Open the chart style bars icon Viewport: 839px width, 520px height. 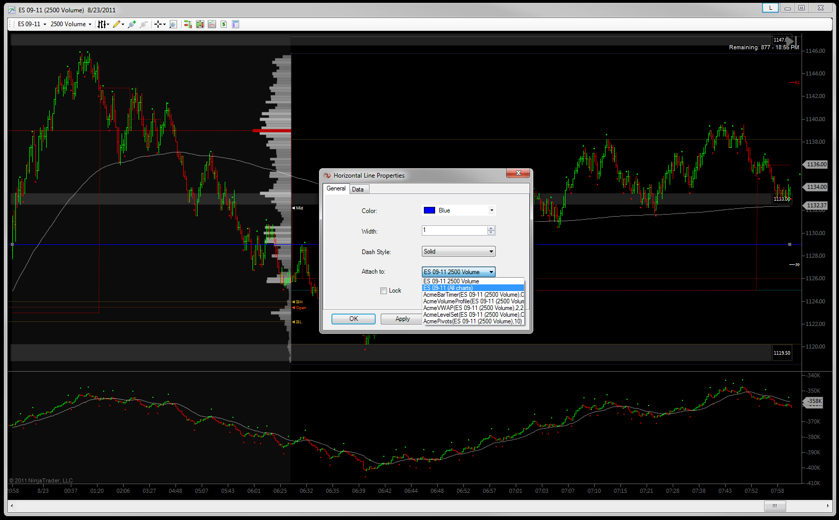click(102, 24)
